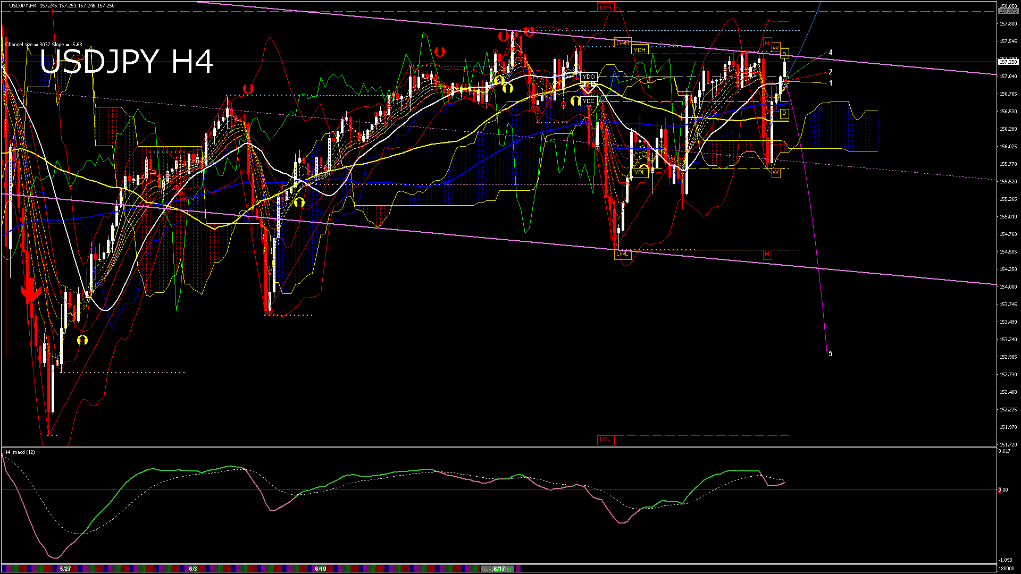
Task: Click the 180000 value at bottom right
Action: click(1006, 569)
